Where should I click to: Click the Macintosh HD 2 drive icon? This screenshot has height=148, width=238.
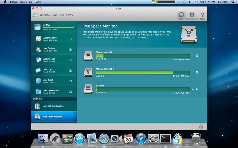88,72
